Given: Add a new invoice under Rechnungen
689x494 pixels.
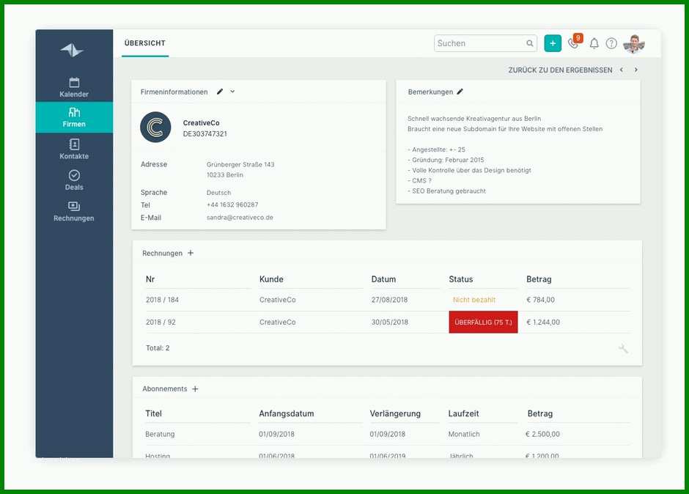Looking at the screenshot, I should pyautogui.click(x=191, y=253).
